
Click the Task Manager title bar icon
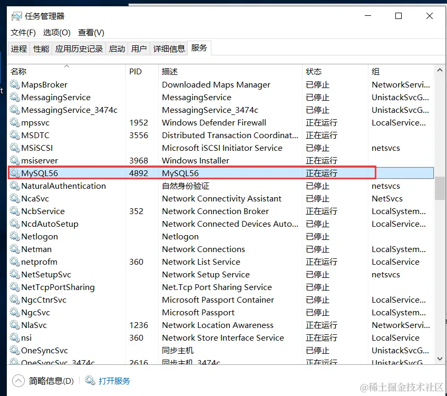click(x=16, y=16)
